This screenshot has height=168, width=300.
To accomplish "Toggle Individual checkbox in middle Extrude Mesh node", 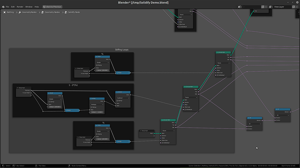I will [185, 110].
